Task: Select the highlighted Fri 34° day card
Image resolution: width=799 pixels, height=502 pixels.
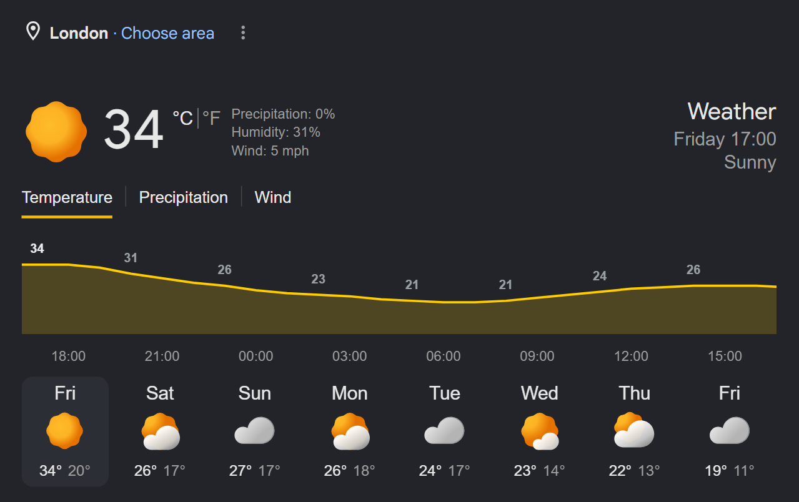Action: point(65,431)
